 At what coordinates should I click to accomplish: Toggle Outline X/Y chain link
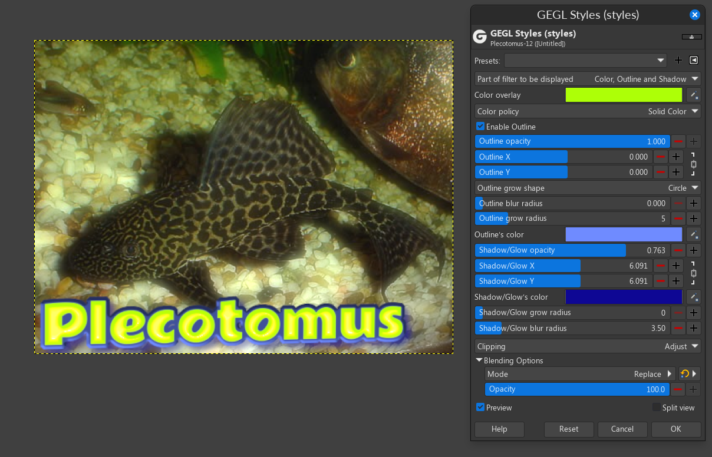click(x=694, y=164)
